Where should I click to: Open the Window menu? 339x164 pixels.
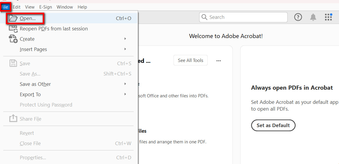pos(65,7)
